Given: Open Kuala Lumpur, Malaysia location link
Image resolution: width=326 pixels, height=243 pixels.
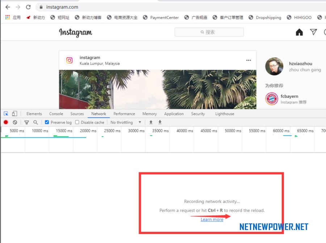Looking at the screenshot, I should point(100,63).
